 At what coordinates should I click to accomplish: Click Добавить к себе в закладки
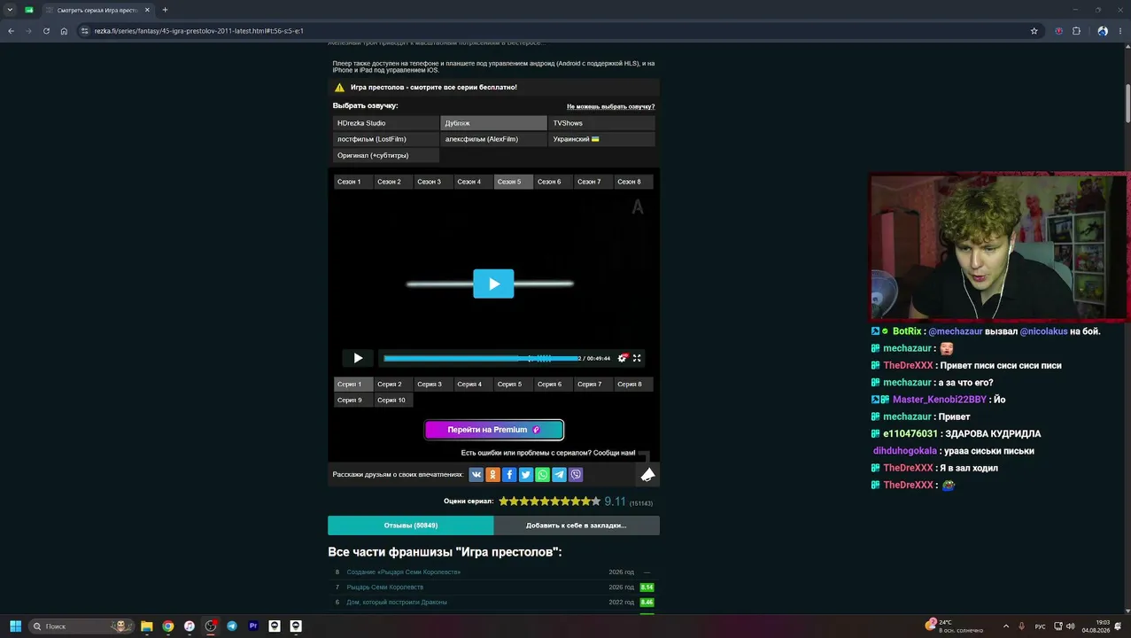[577, 525]
